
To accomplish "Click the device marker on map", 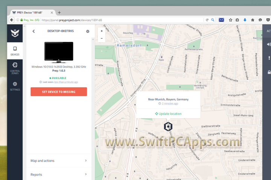I will [168, 127].
